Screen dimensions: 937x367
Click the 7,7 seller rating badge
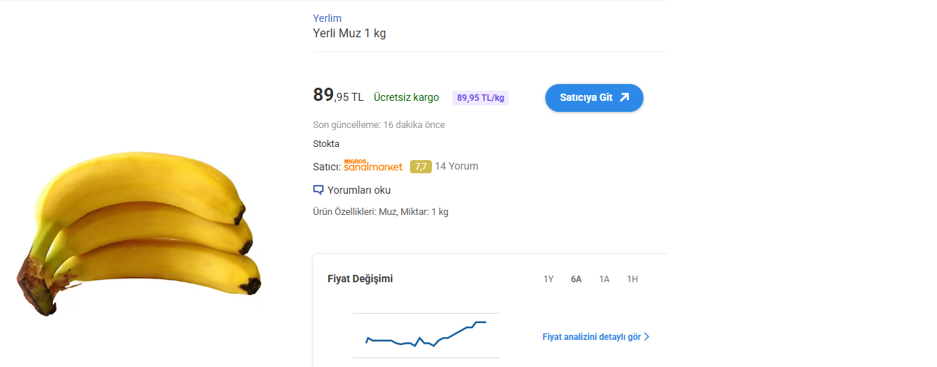421,167
